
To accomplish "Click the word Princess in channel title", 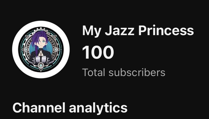I will pos(166,30).
